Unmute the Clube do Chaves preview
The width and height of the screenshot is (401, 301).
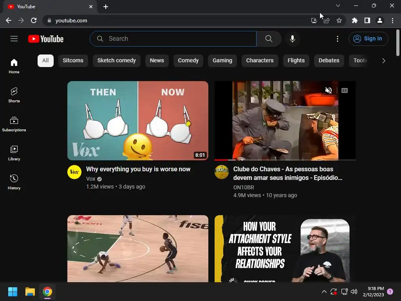point(329,91)
